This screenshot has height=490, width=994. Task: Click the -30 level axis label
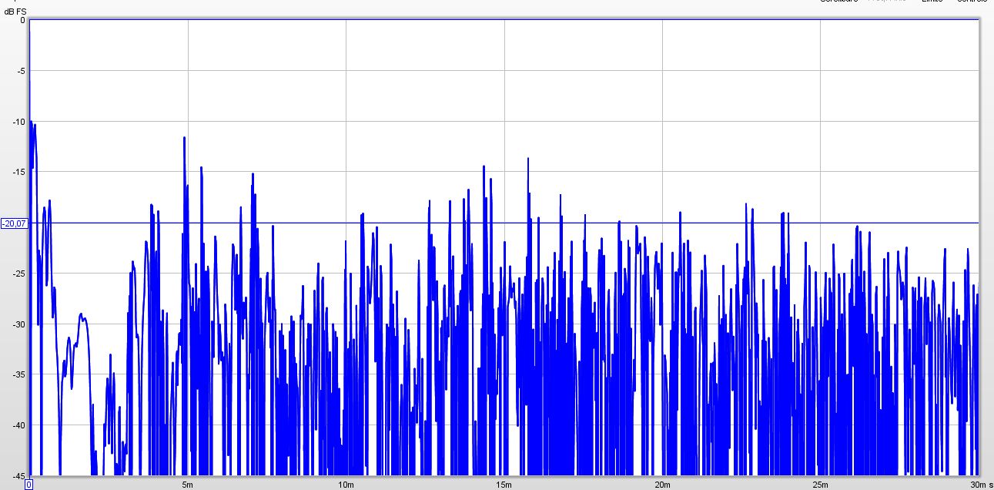[x=19, y=324]
